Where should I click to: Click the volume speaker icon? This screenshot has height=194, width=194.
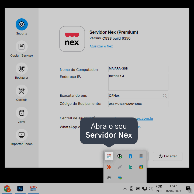click(151, 189)
